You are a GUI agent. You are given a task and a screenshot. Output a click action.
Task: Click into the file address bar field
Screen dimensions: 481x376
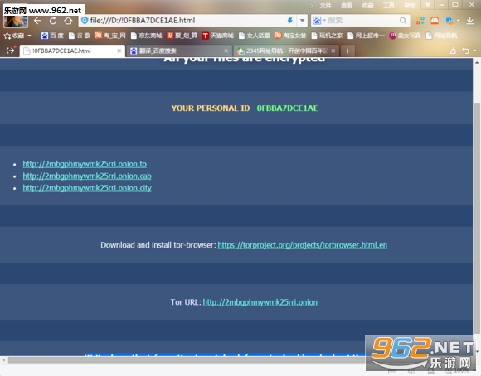[187, 21]
